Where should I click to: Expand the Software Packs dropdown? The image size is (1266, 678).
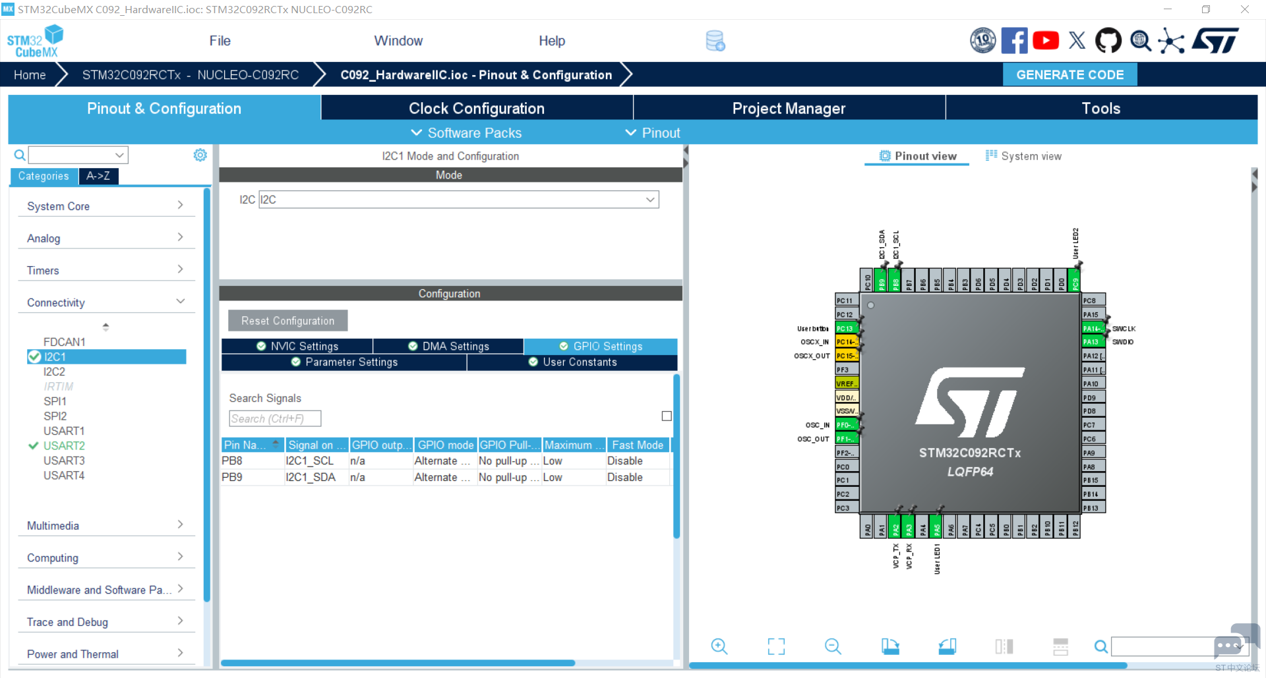coord(466,133)
